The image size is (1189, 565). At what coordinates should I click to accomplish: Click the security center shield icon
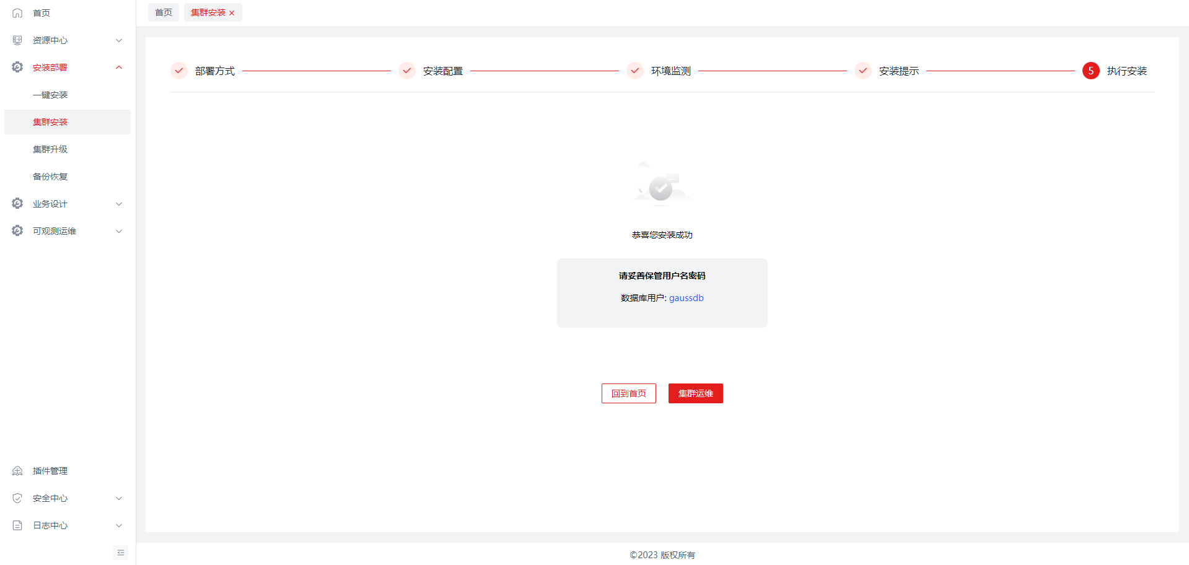[x=17, y=498]
